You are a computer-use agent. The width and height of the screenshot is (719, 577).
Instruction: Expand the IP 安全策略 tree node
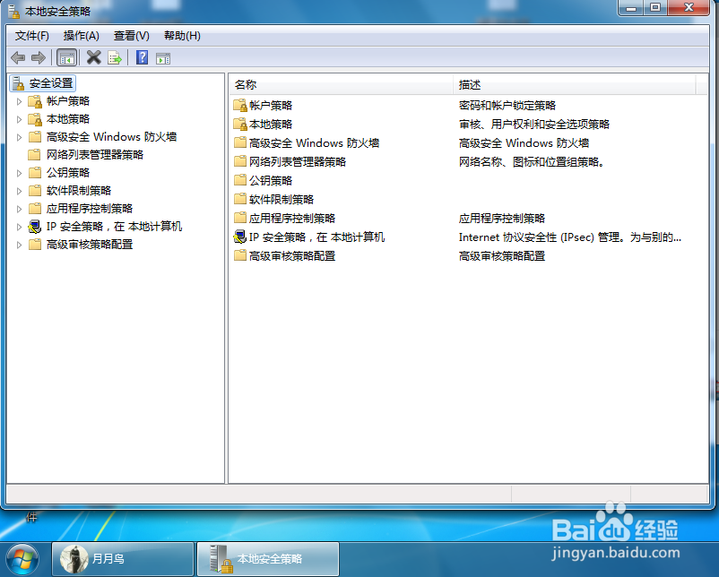[x=19, y=227]
